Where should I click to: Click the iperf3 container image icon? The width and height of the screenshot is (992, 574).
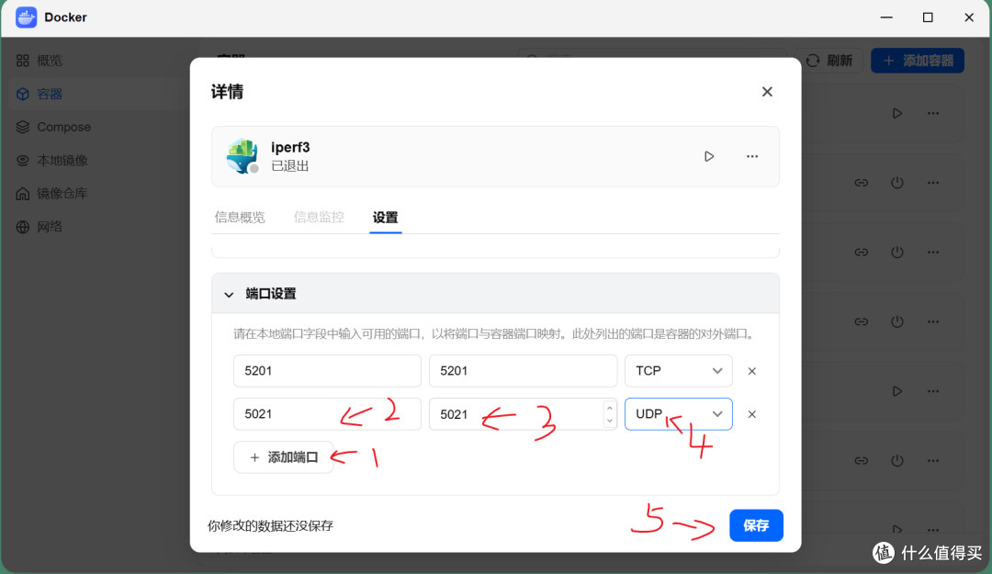(x=242, y=156)
